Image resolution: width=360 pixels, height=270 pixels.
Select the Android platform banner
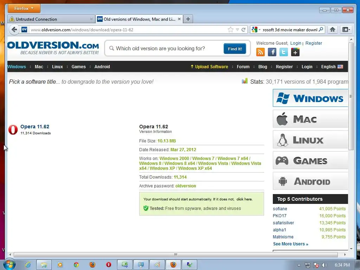[x=310, y=181]
